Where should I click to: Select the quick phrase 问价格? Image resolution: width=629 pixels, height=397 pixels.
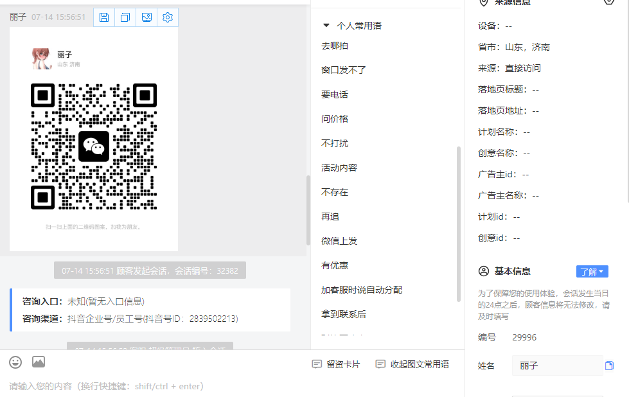click(335, 119)
